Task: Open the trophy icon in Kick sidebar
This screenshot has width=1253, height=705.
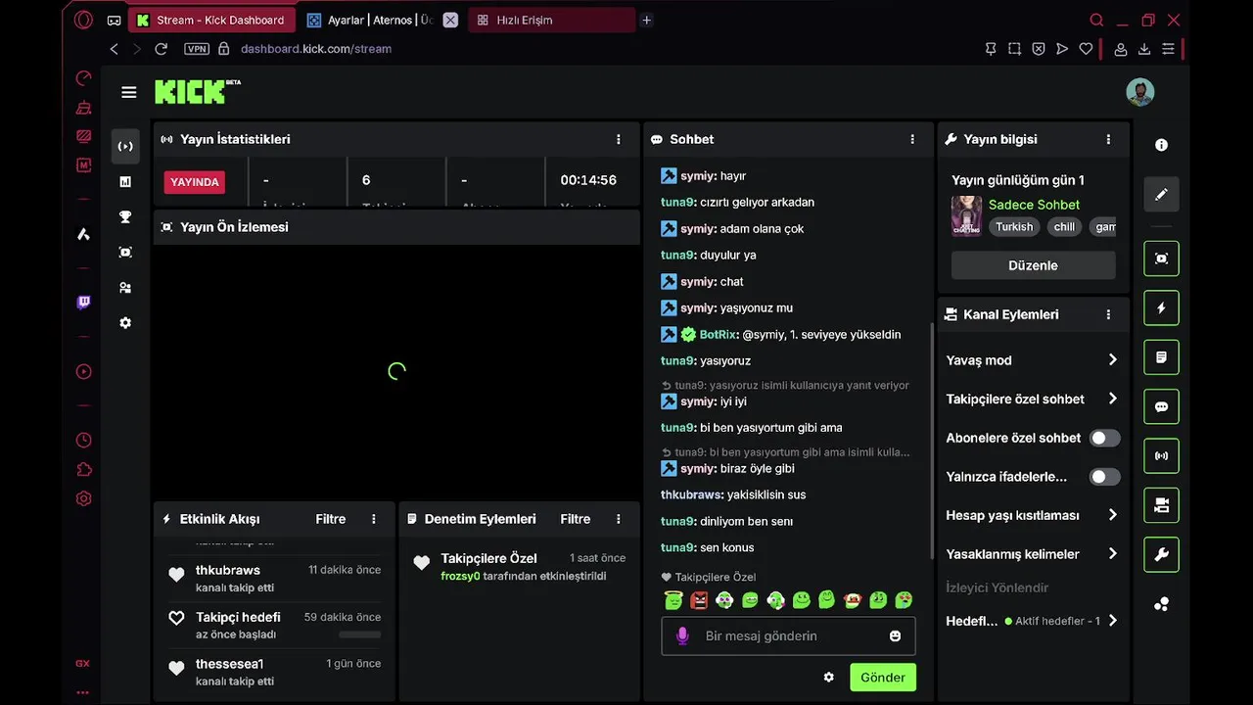Action: [125, 216]
